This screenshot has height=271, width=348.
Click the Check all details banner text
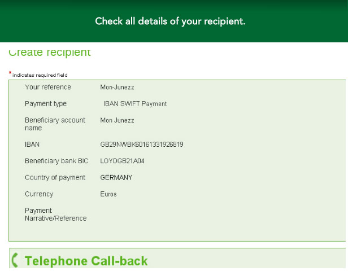[170, 21]
